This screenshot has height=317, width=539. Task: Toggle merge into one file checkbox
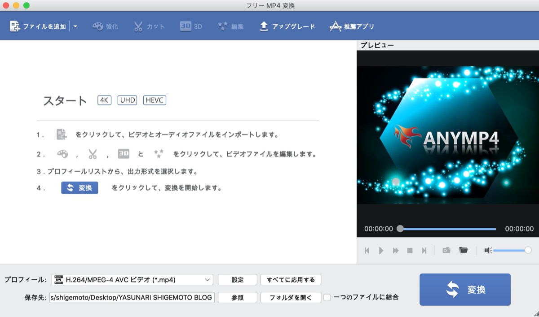pos(327,297)
